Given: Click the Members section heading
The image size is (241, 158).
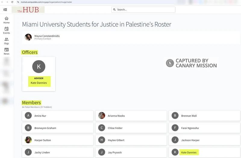Looking at the screenshot, I should pos(31,103).
